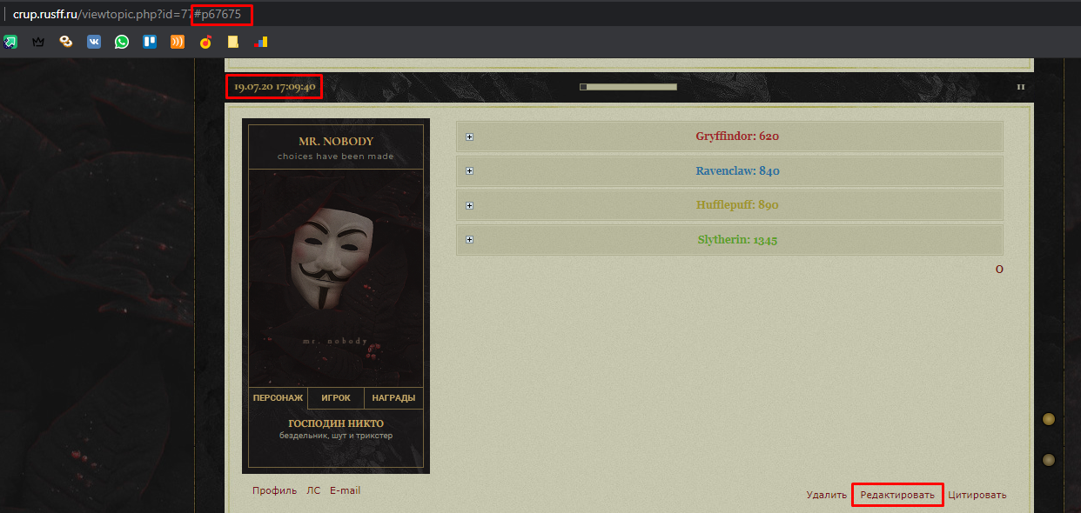This screenshot has height=513, width=1081.
Task: Open the green arrow bookmark icon
Action: [10, 41]
